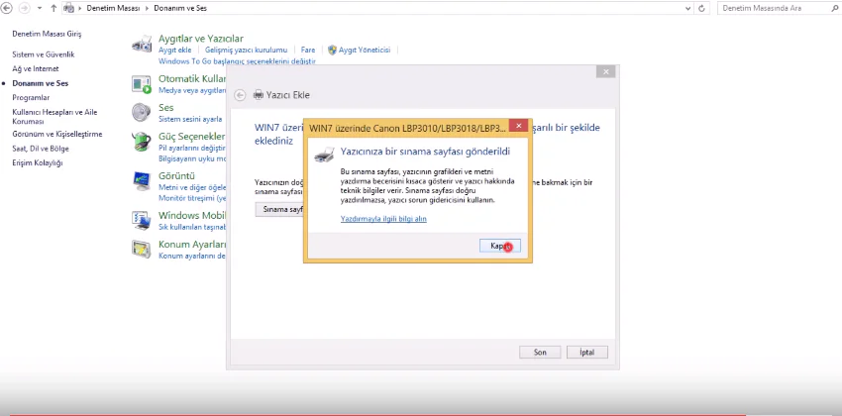
Task: Open the Konum Ayarları heading
Action: [x=192, y=245]
